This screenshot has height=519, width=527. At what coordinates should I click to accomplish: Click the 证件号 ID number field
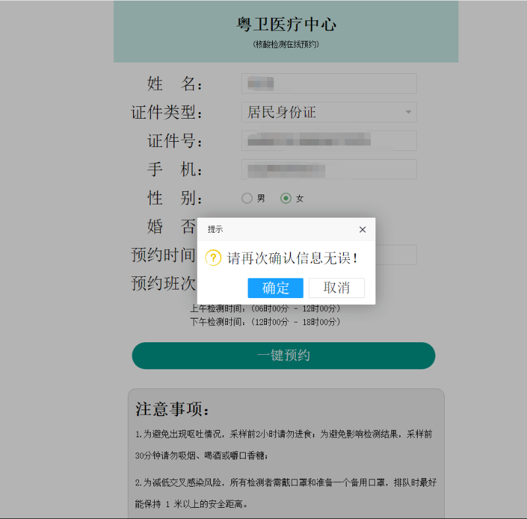(329, 140)
